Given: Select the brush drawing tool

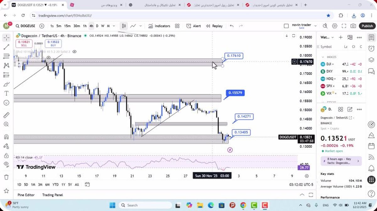Looking at the screenshot, I should click(6, 84).
